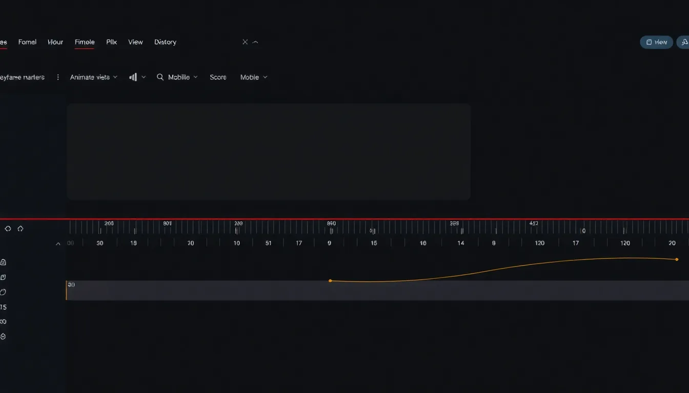689x393 pixels.
Task: Select the right diamond keyframe icon
Action: click(x=20, y=229)
